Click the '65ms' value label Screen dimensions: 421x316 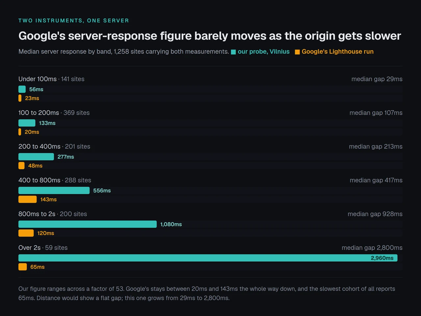click(37, 267)
